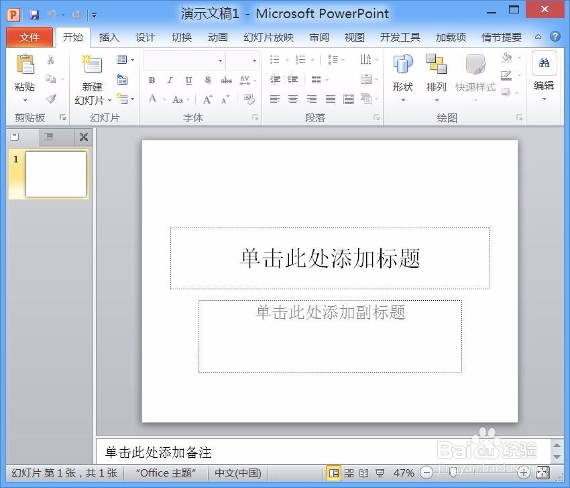Switch to the 动画 tab

pos(217,37)
